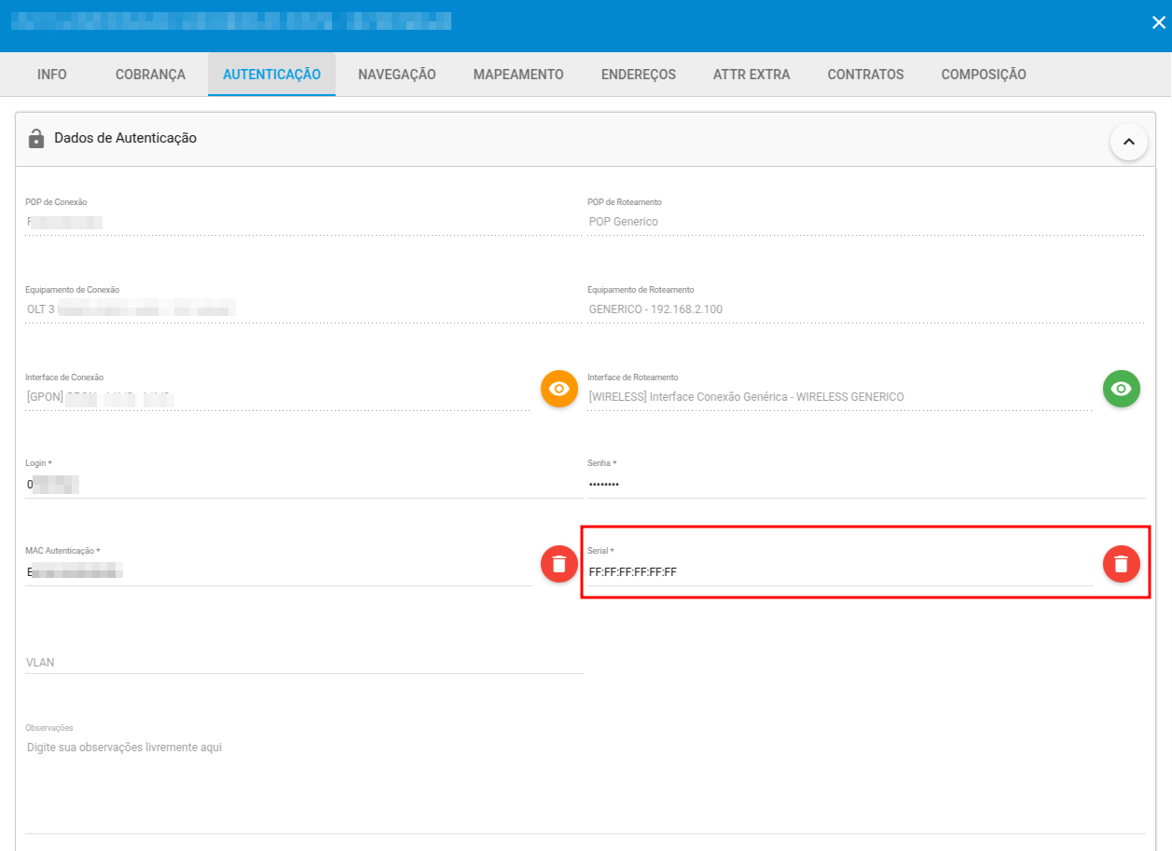This screenshot has height=851, width=1172.
Task: Focus the Login input field
Action: (304, 485)
